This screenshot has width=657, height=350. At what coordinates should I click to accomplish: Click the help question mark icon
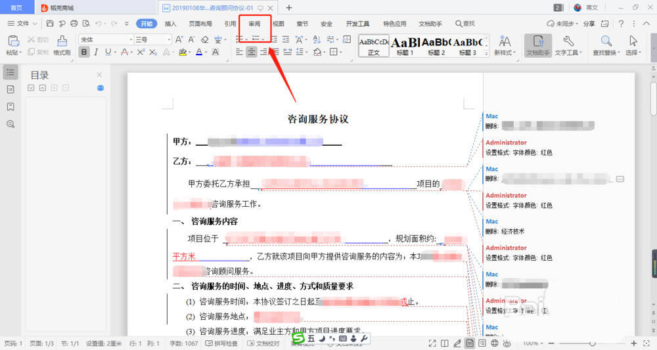point(621,24)
